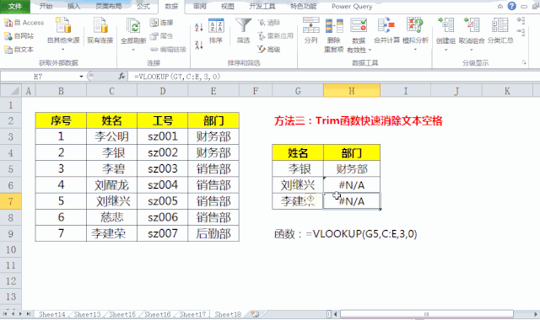Click the formula bar input
Screen dimensions: 540x320
[333, 77]
